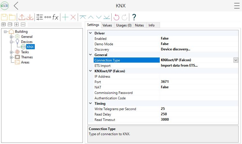242x144 pixels.
Task: Toggle the Enabled value False
Action: (165, 38)
